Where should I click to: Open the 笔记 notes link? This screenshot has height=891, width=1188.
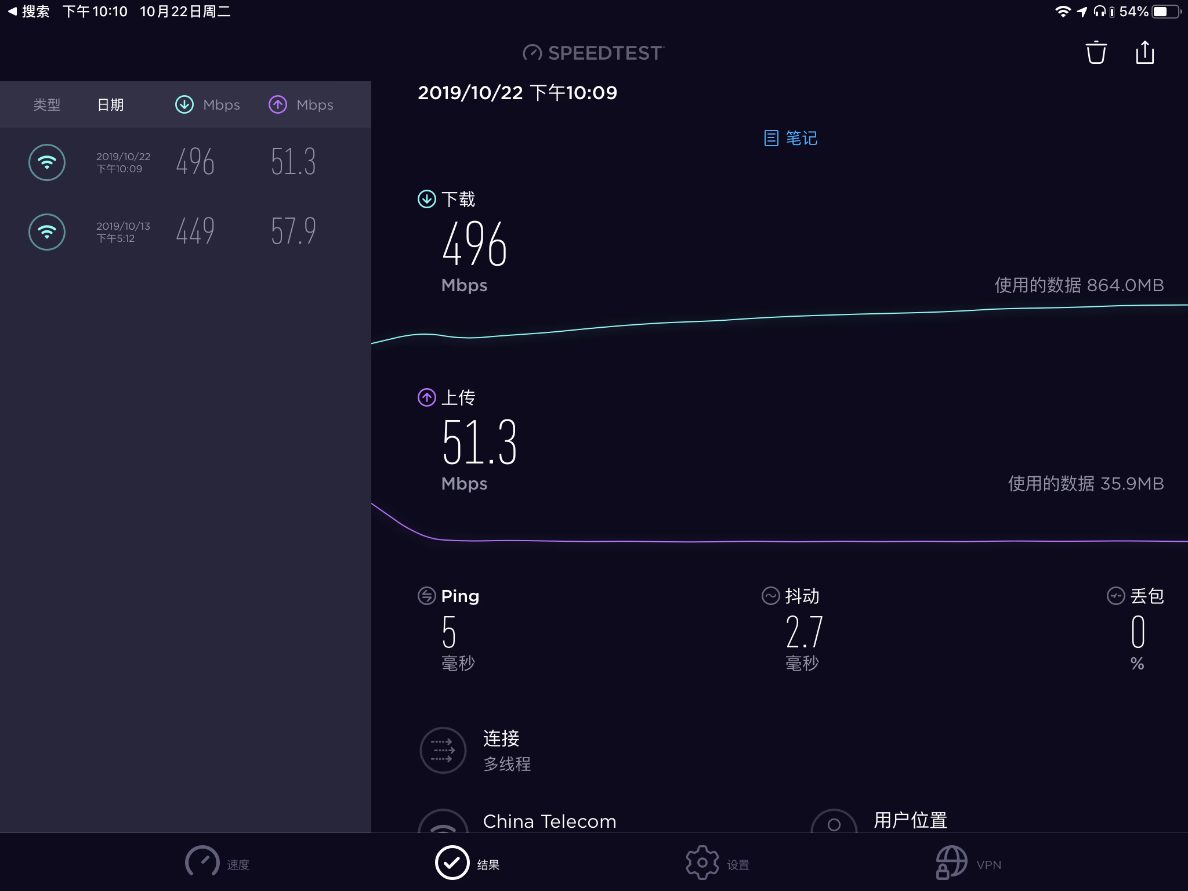[x=791, y=138]
